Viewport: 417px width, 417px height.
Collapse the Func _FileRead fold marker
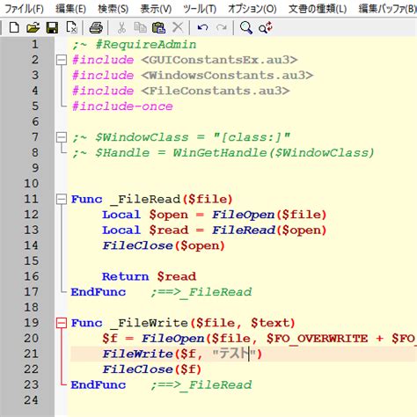point(61,200)
